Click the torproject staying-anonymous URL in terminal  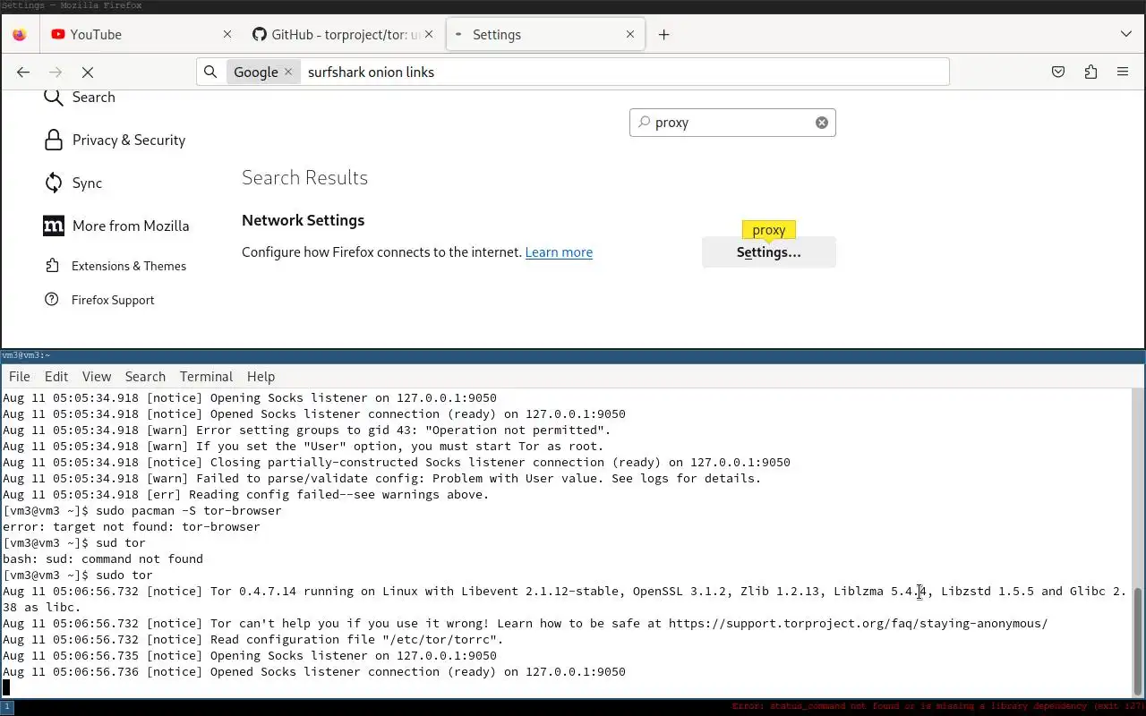(858, 623)
